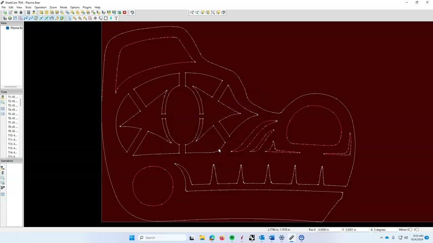Open the File menu
The height and width of the screenshot is (243, 433).
click(x=3, y=7)
